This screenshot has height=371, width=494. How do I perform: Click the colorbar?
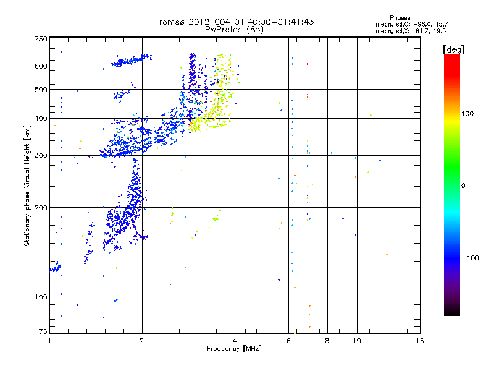click(x=452, y=184)
